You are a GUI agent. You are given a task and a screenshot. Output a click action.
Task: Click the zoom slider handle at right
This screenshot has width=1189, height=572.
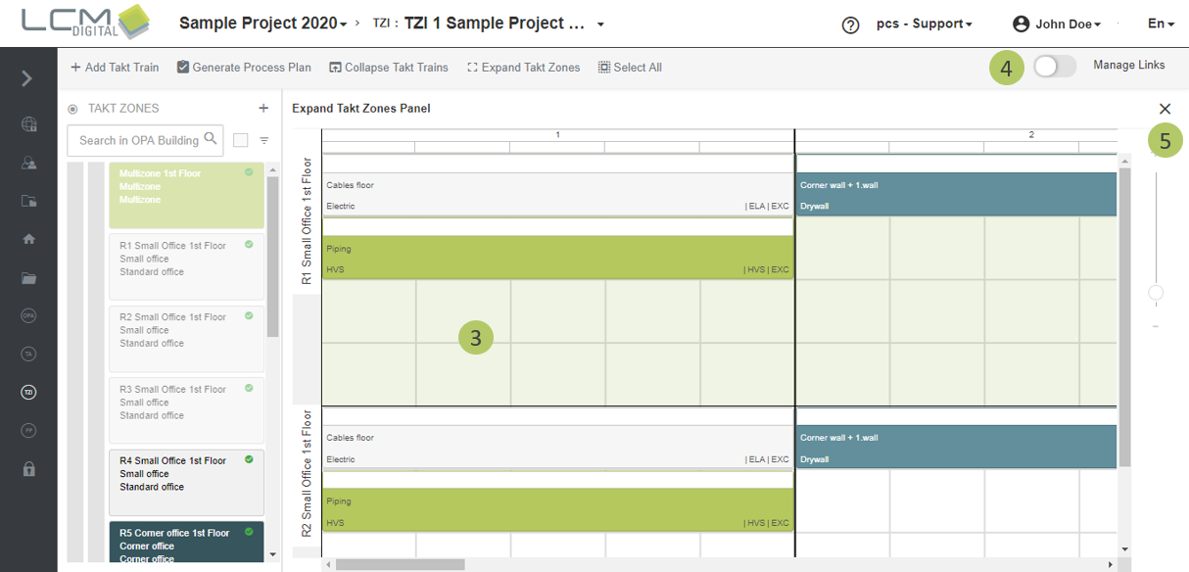tap(1156, 293)
